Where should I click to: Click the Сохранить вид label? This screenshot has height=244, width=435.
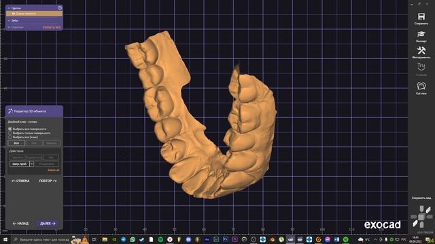click(421, 198)
